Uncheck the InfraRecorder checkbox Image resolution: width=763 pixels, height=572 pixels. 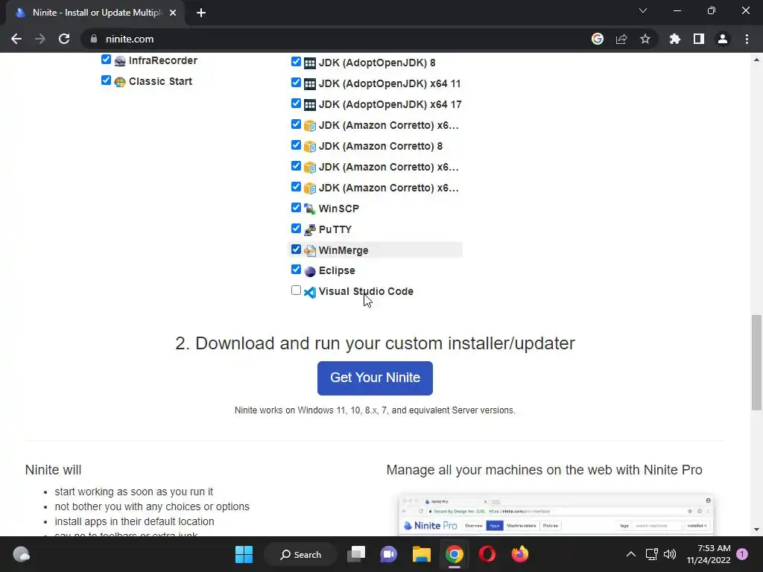(106, 60)
